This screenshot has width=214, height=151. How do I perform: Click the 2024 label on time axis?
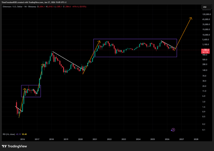138,139
